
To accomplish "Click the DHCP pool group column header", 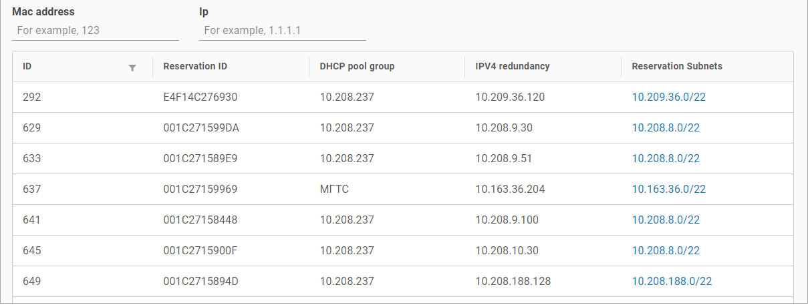I will coord(357,66).
